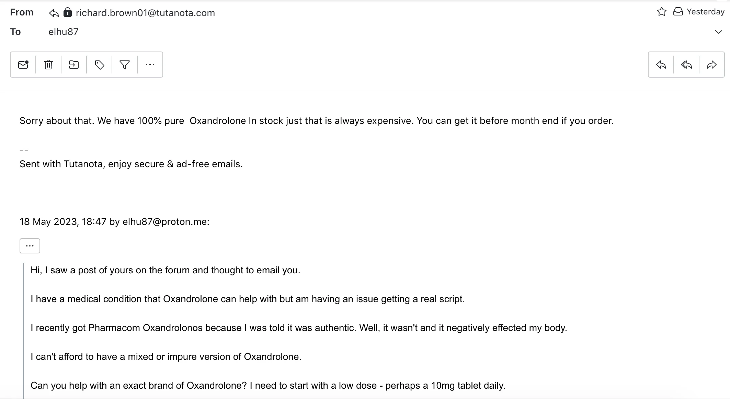Click the Tutanota signature line

coord(131,164)
